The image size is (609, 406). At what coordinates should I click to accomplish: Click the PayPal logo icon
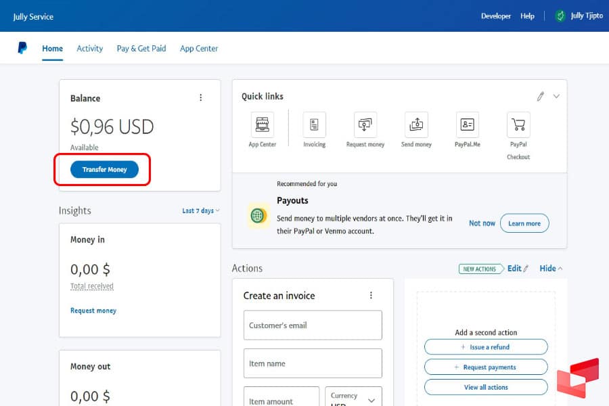tap(22, 48)
